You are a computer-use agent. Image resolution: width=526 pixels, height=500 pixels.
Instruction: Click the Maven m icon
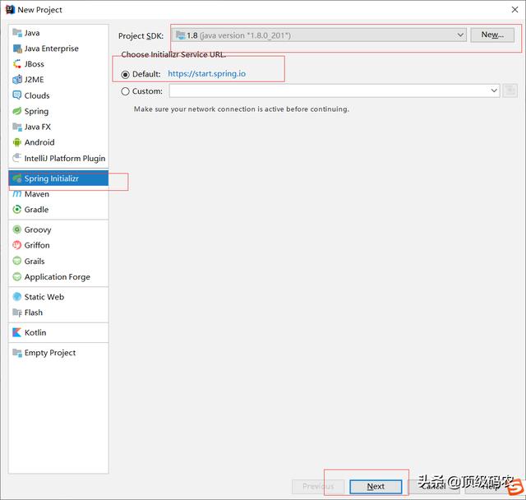click(17, 194)
